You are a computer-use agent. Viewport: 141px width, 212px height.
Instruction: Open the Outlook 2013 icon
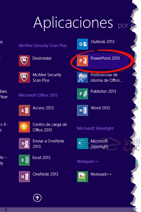pyautogui.click(x=83, y=44)
